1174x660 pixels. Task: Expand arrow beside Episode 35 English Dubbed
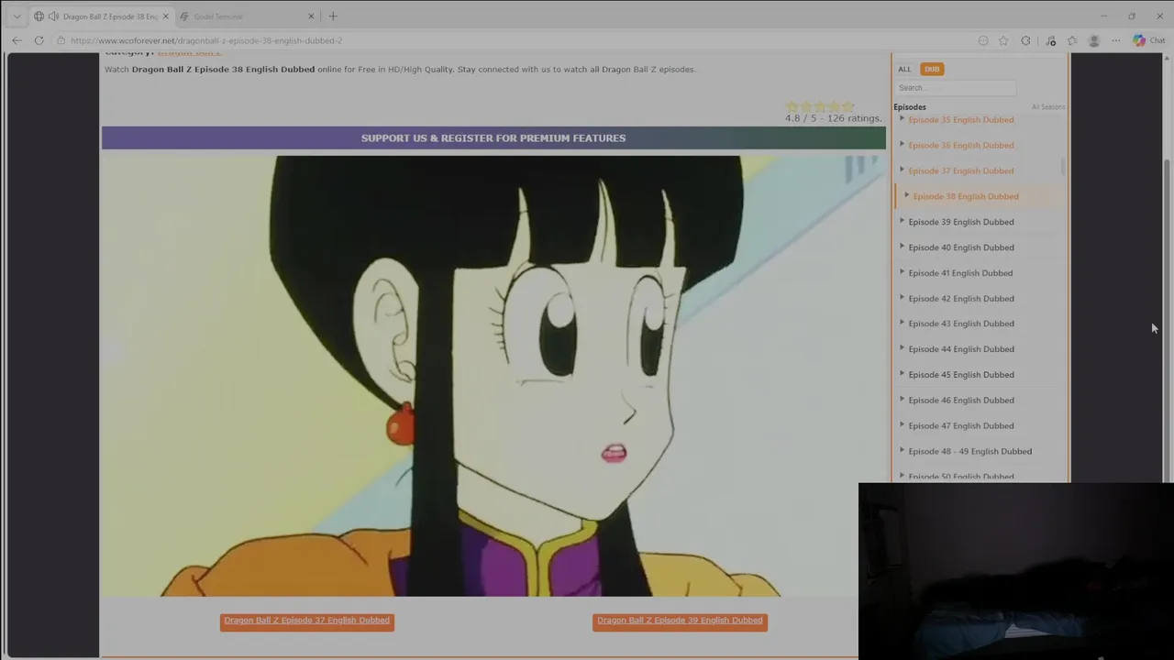click(x=902, y=119)
